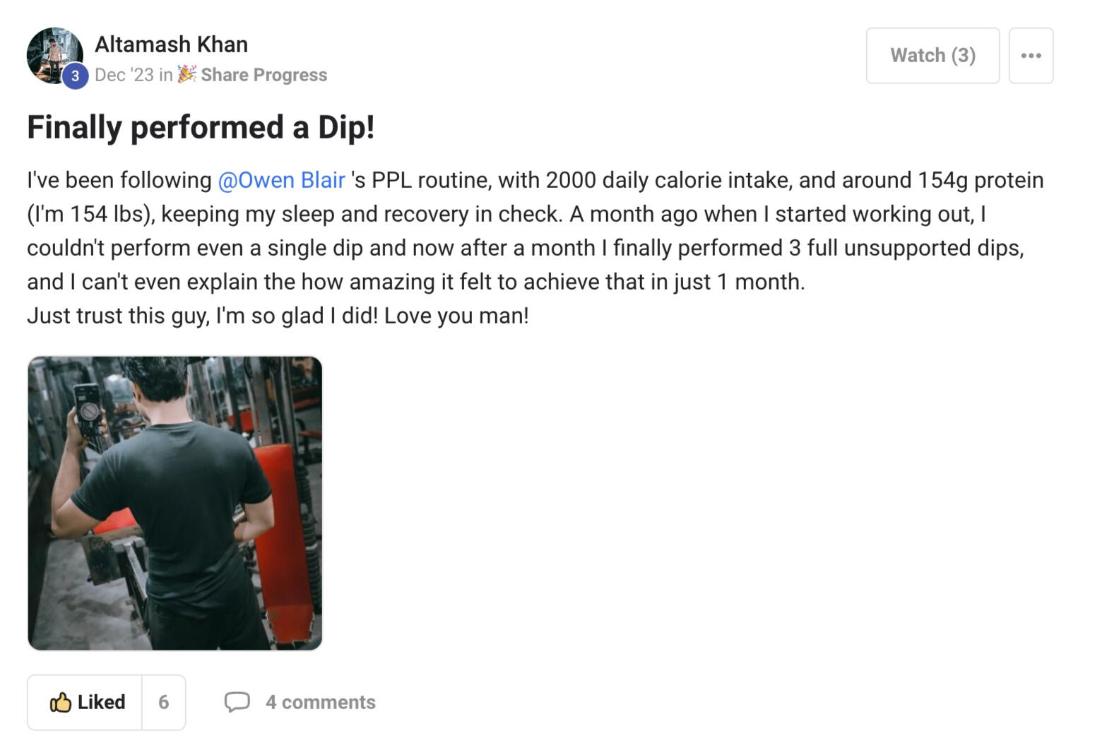Open the three-dot post options menu
The image size is (1095, 750).
pos(1031,56)
